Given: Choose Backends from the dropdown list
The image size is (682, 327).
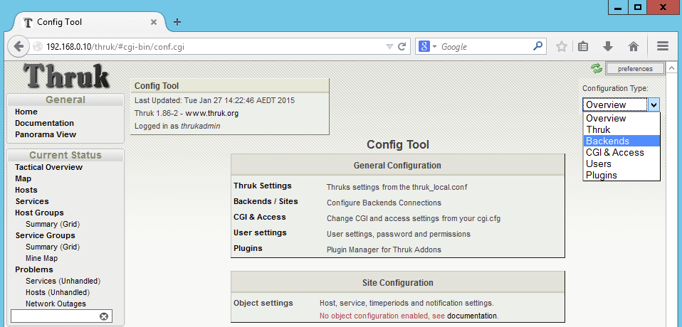Looking at the screenshot, I should (621, 141).
